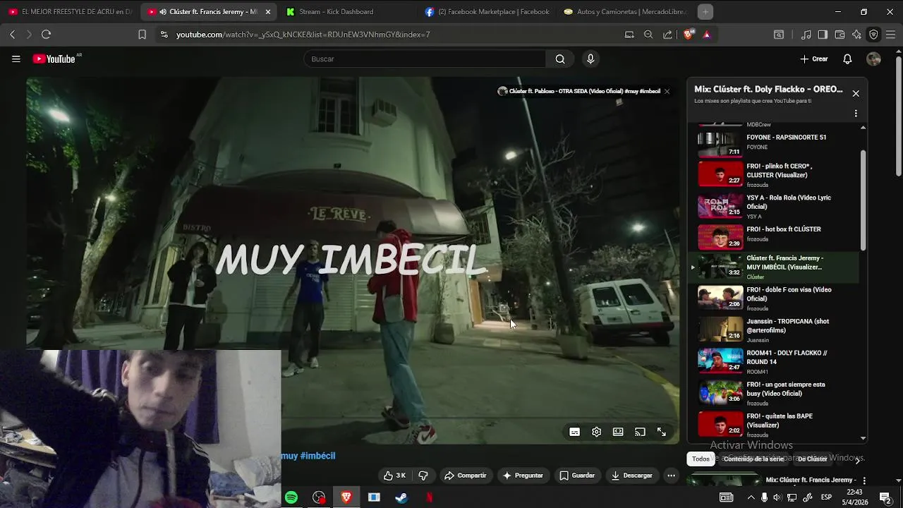Open the Brave Wallet
Image resolution: width=903 pixels, height=508 pixels.
[840, 34]
